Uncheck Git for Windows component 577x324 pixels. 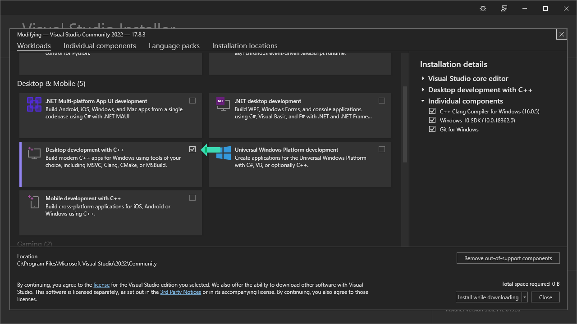pyautogui.click(x=432, y=129)
